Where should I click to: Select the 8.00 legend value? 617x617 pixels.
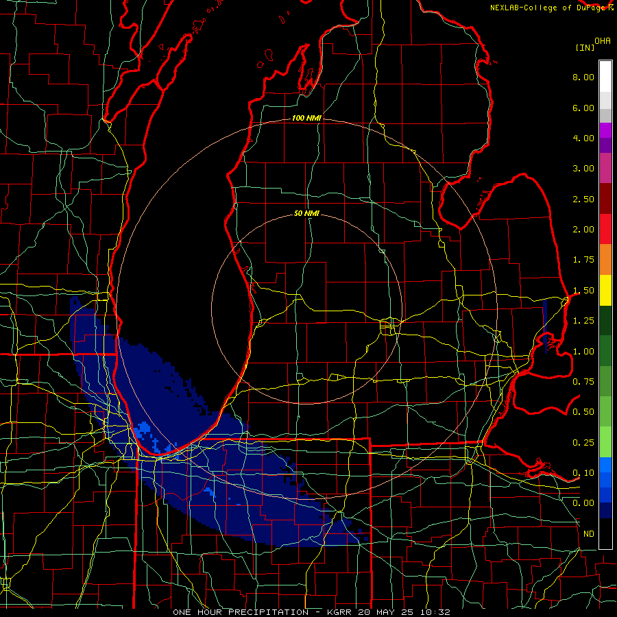coord(583,77)
